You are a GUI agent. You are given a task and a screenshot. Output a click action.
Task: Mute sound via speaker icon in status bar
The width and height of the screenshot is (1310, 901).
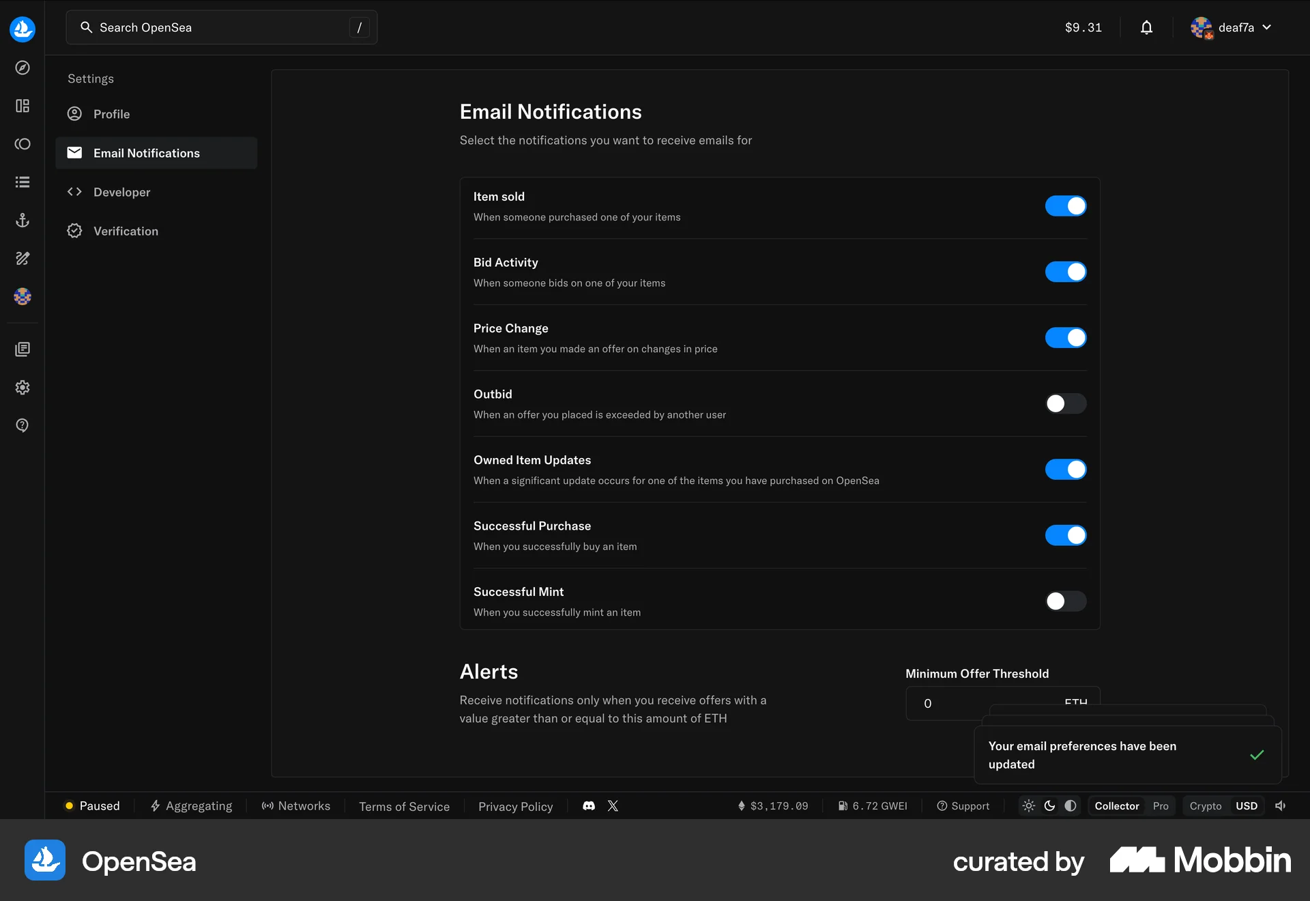coord(1281,805)
